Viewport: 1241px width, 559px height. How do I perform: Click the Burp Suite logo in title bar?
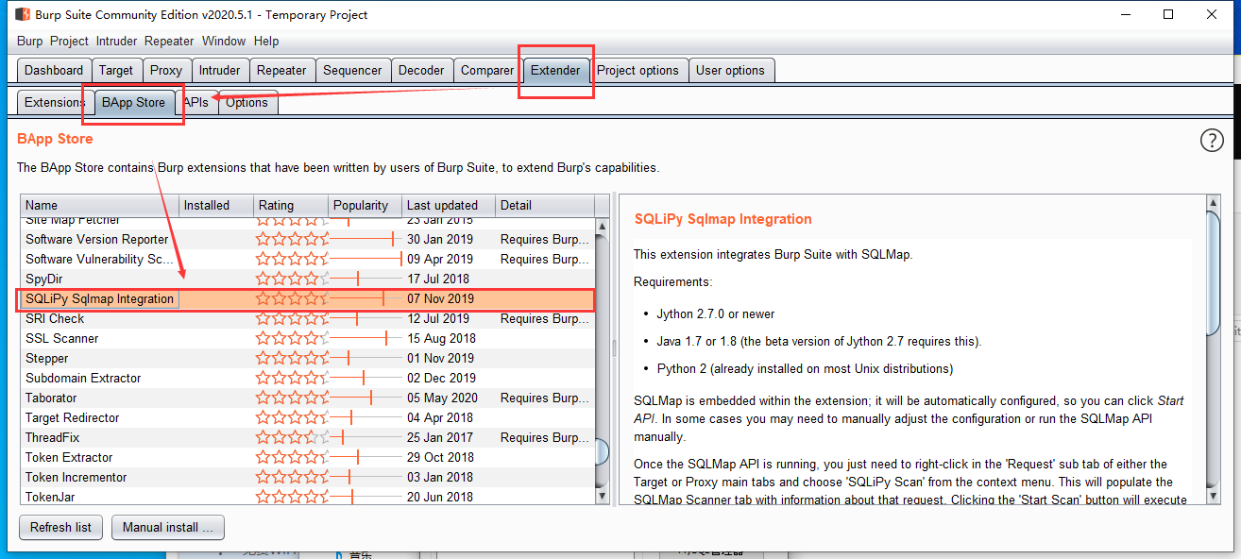click(23, 14)
